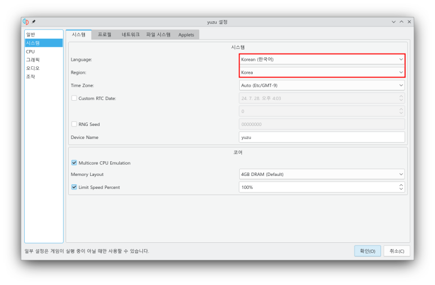Switch to the 시스템 tab

79,35
